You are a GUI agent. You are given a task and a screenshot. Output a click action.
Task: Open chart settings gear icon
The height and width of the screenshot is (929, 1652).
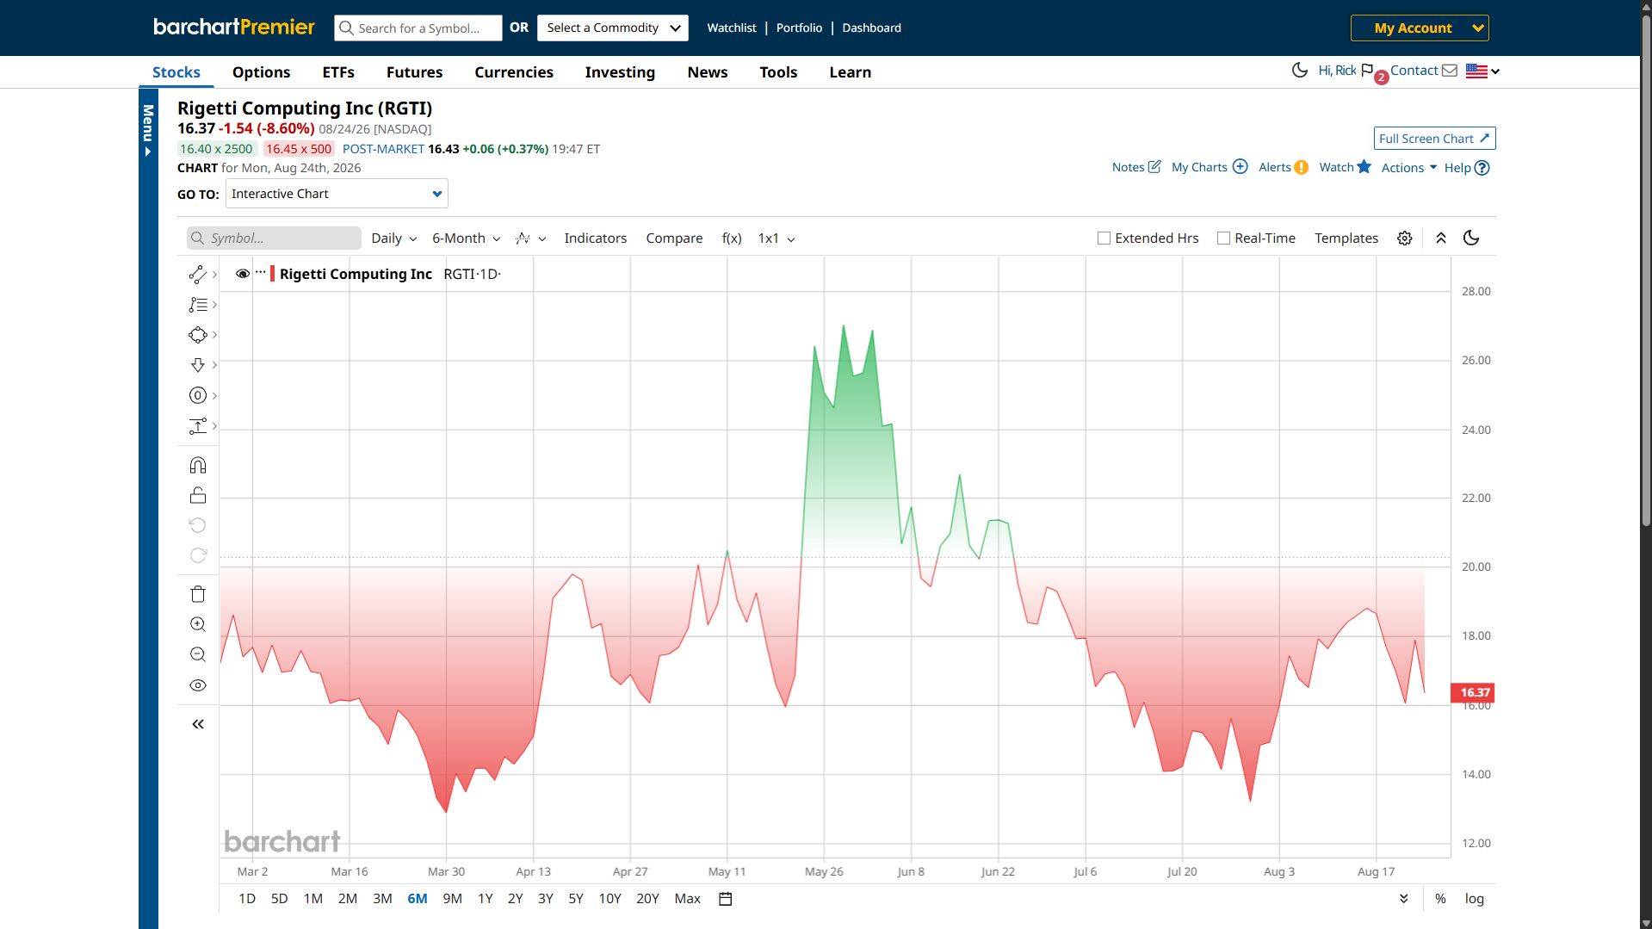click(1405, 238)
